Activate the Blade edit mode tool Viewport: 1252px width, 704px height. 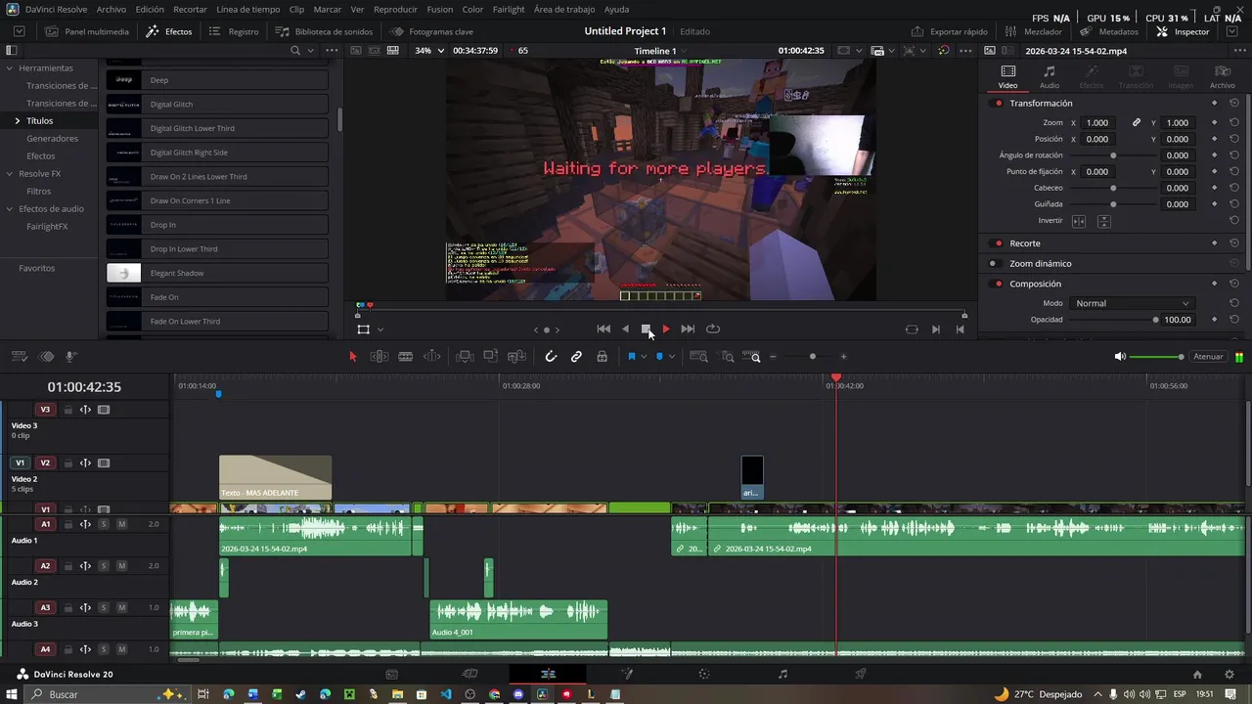click(x=405, y=357)
